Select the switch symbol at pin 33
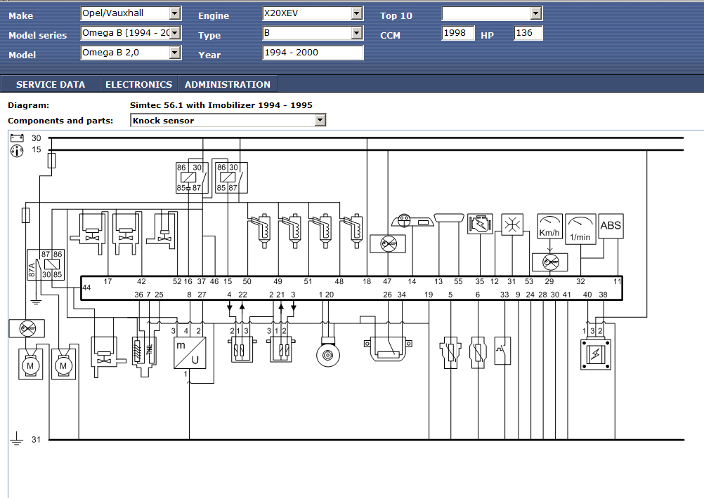This screenshot has height=498, width=704. point(502,351)
